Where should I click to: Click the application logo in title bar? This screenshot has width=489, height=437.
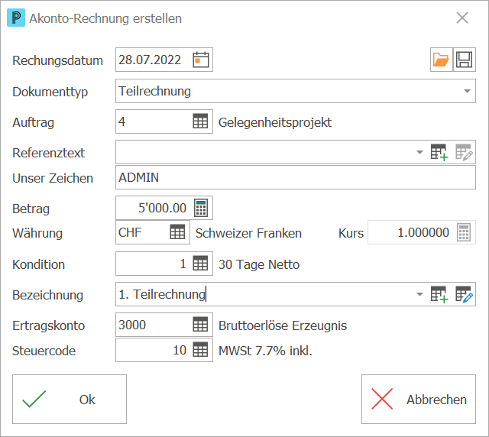[x=16, y=18]
